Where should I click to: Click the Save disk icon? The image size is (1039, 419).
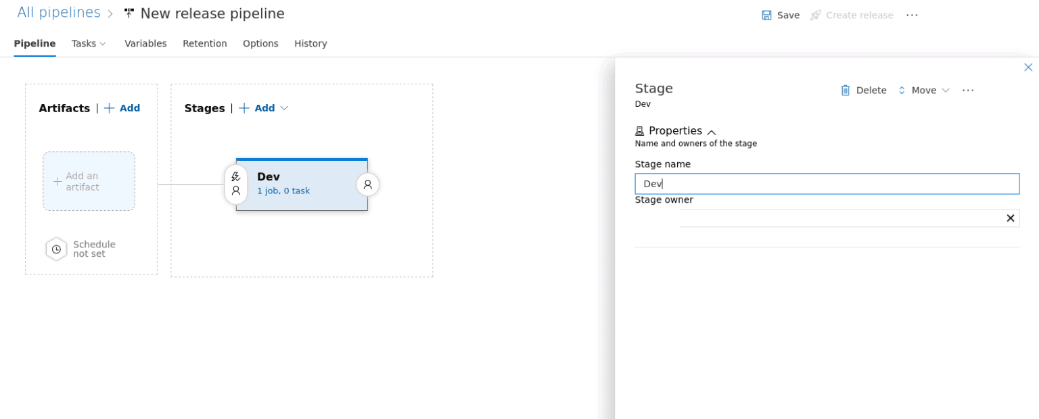(x=766, y=15)
